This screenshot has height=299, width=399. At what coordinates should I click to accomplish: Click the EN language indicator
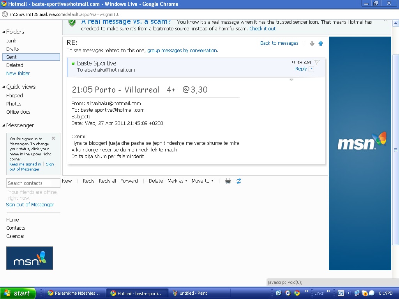point(341,293)
